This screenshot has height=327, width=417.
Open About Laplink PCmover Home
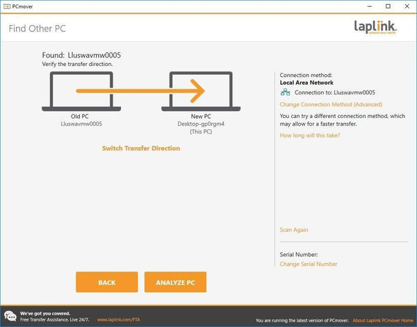[383, 321]
